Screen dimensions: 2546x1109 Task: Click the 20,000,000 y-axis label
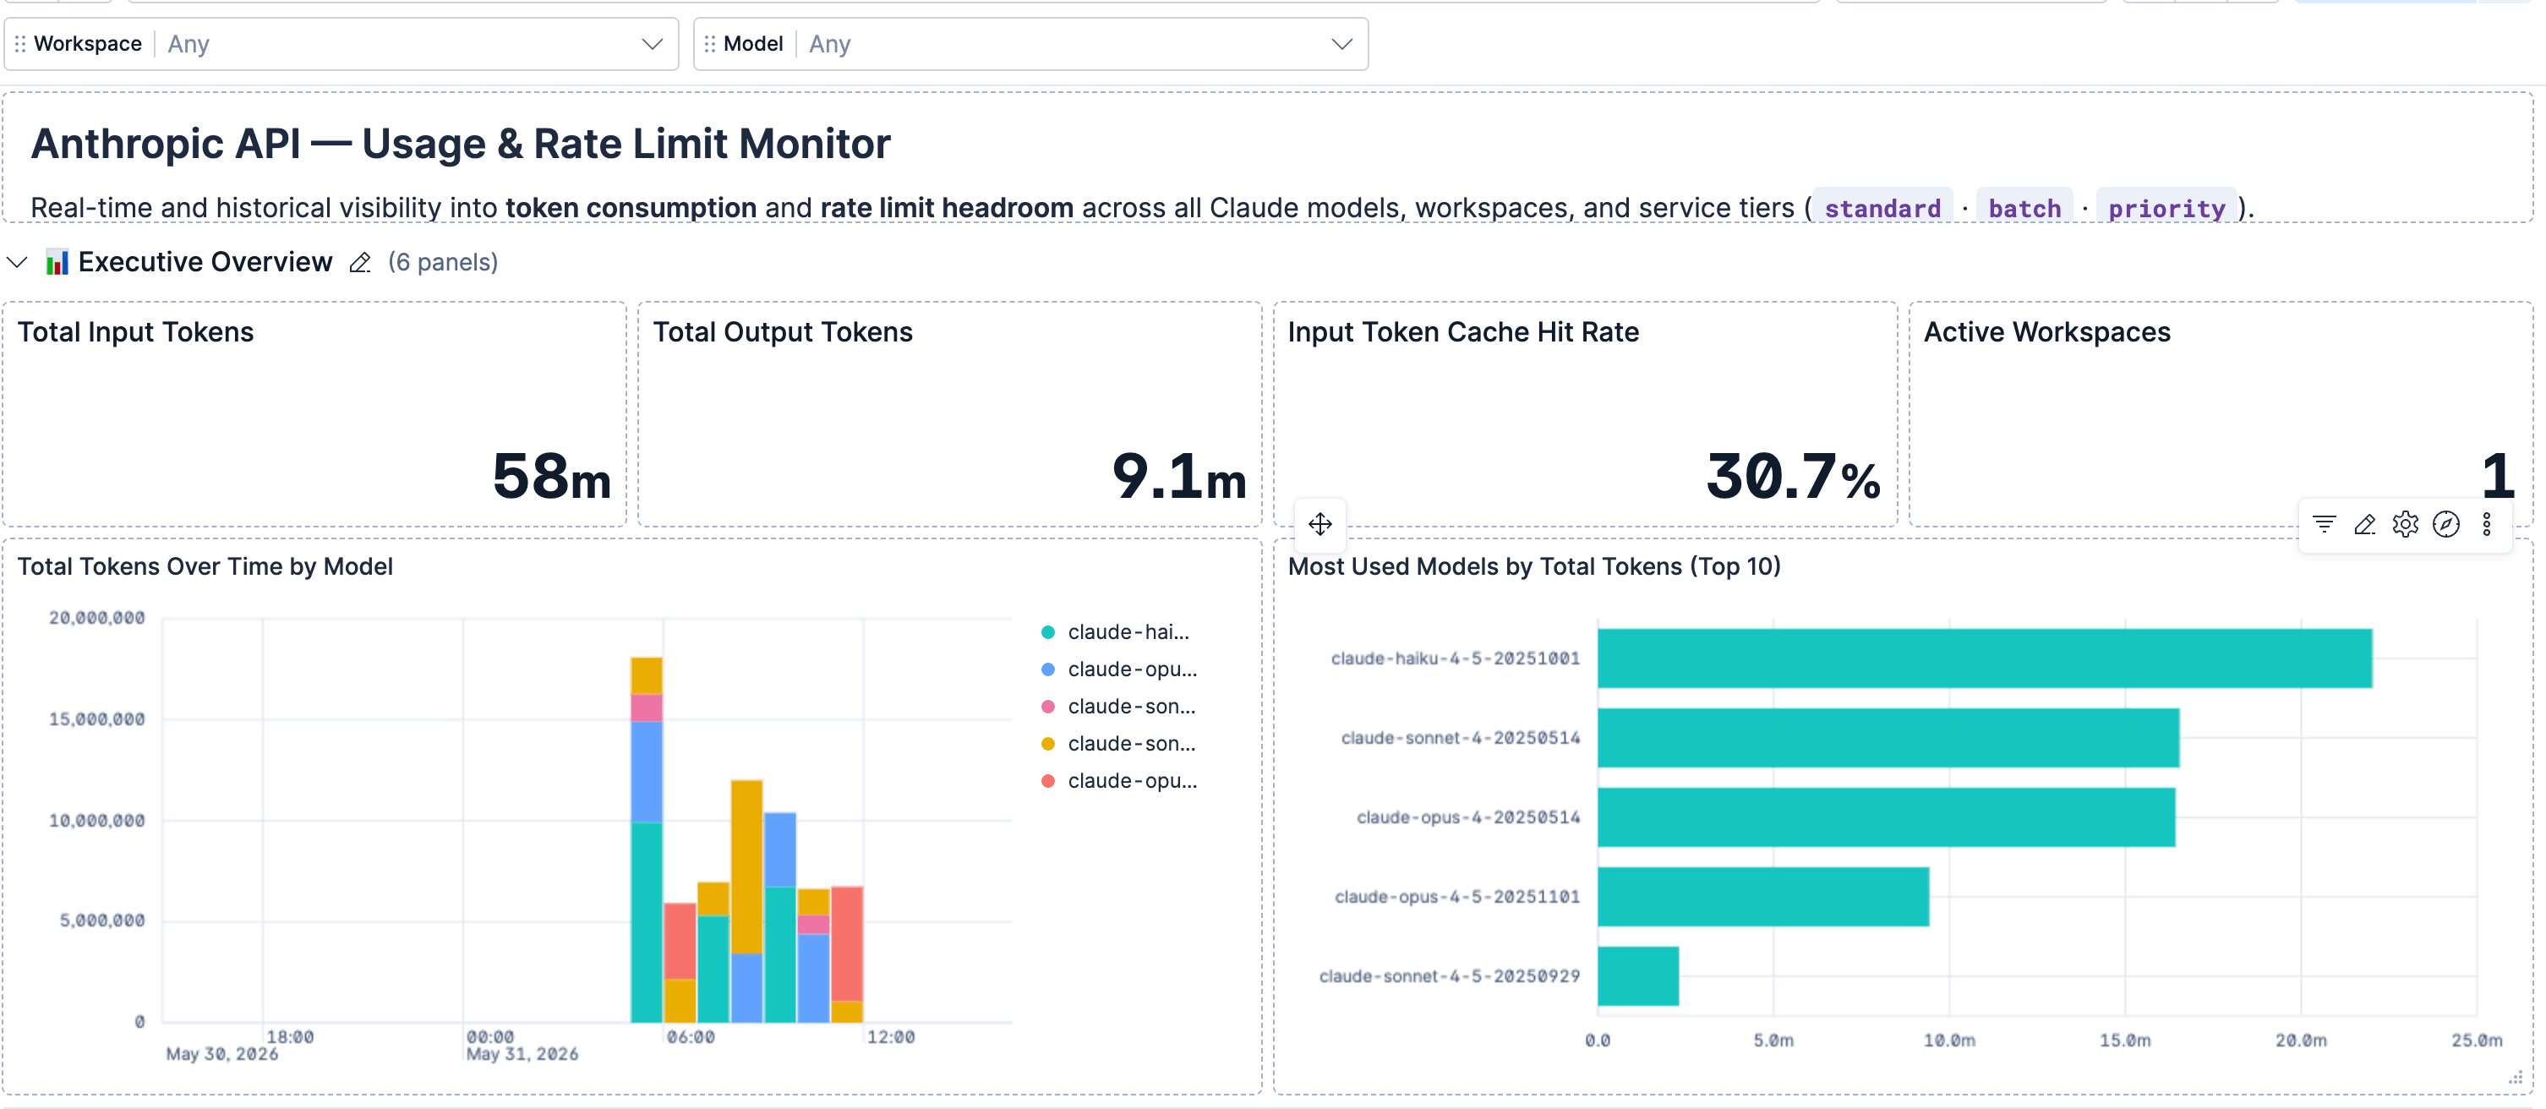pyautogui.click(x=97, y=618)
